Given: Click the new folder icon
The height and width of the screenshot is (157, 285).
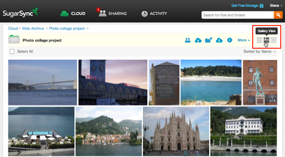Looking at the screenshot, I should click(x=208, y=40).
